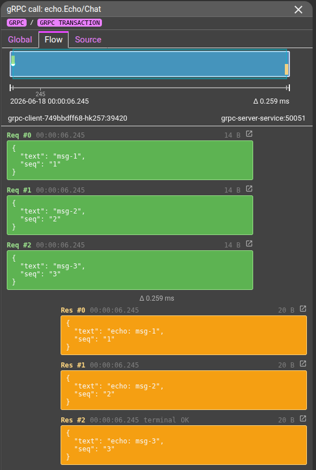Select the Req #0 green message body

[130, 160]
